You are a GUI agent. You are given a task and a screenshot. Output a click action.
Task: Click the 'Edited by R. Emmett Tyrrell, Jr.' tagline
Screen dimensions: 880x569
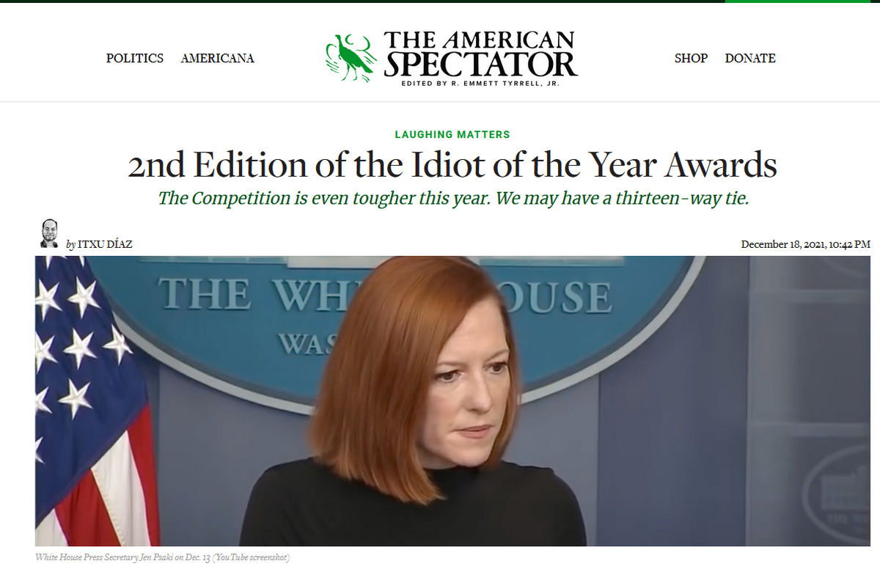(x=481, y=84)
